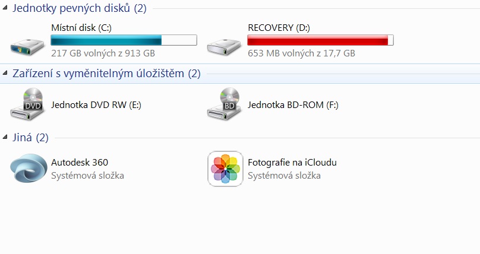Click the Jednotky pevných disků (2) header
The width and height of the screenshot is (480, 254).
tap(79, 8)
